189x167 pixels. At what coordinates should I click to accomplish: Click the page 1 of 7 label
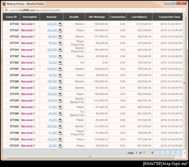click(136, 153)
